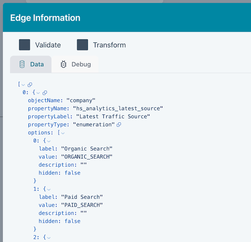The image size is (251, 242).
Task: Collapse the options array chevron
Action: pyautogui.click(x=63, y=133)
